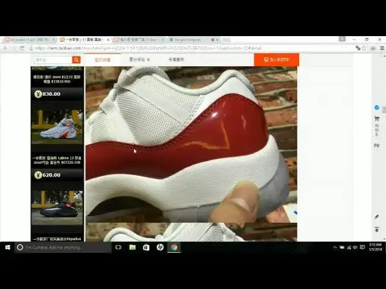
Task: Select the 累计评论 reviews tab
Action: 139,60
